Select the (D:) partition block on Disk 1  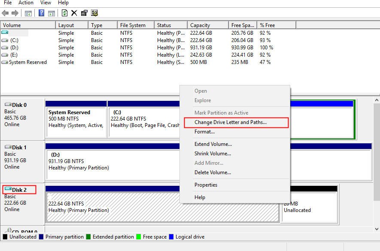[112, 162]
